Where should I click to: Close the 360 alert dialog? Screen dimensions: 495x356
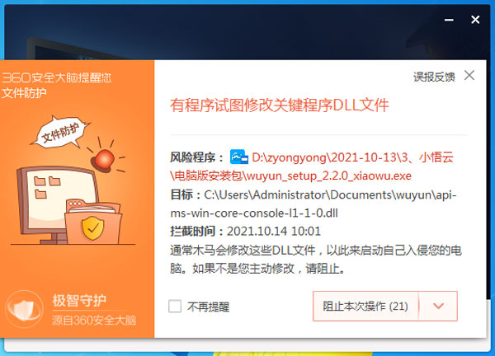tap(469, 75)
